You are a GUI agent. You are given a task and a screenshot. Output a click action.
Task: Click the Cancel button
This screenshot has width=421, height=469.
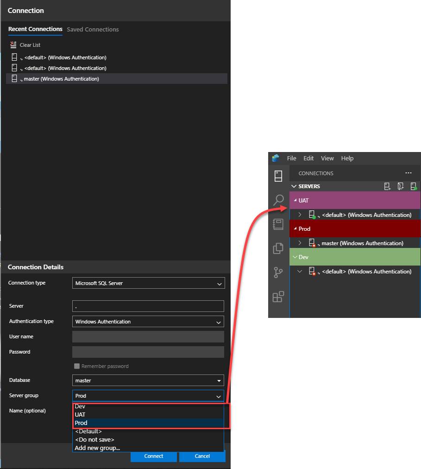coord(202,456)
